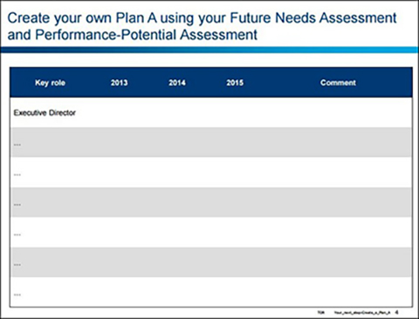Click the 2015 cell for Executive Director
Image resolution: width=419 pixels, height=319 pixels.
(235, 112)
